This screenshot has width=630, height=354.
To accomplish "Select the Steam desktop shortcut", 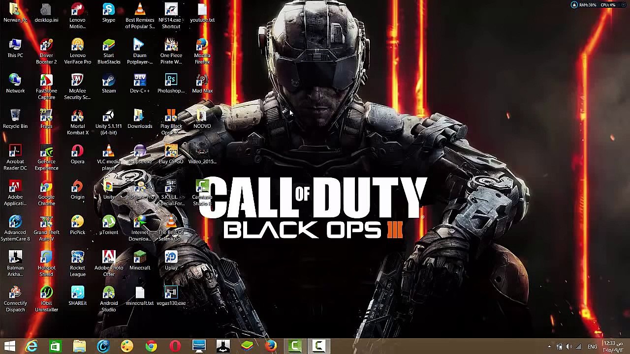I will 109,84.
